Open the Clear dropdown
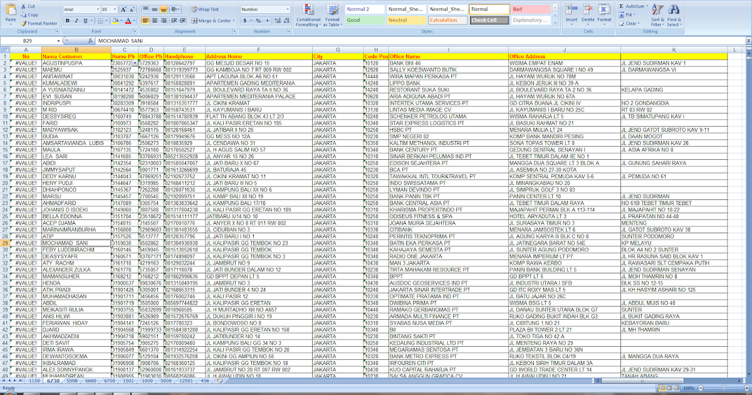This screenshot has width=752, height=395. pyautogui.click(x=629, y=23)
